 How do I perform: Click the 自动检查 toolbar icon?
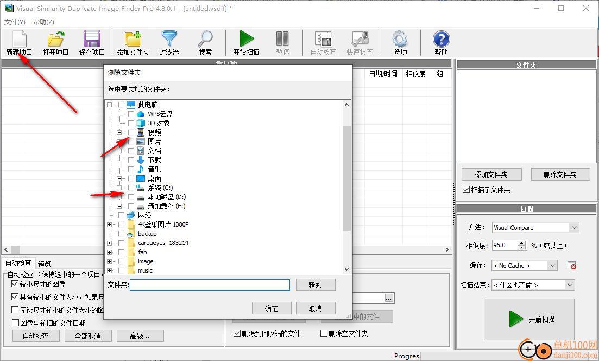tap(323, 39)
